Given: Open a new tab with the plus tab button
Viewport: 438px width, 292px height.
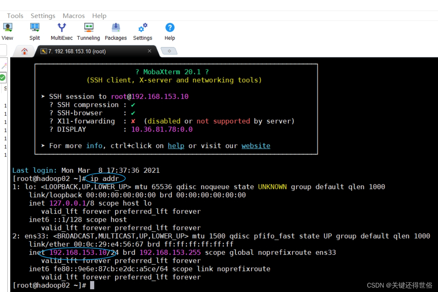Looking at the screenshot, I should (x=169, y=51).
